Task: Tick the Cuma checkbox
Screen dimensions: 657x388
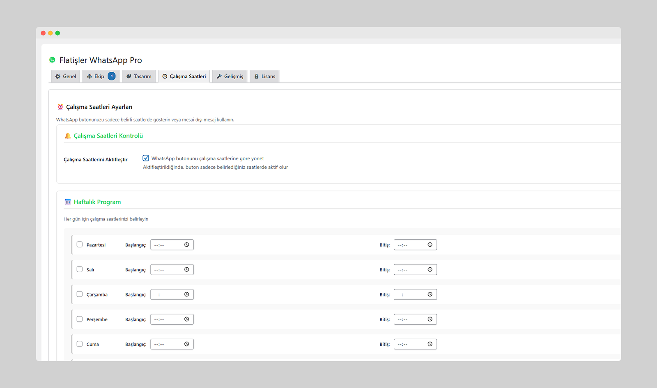Action: tap(80, 344)
